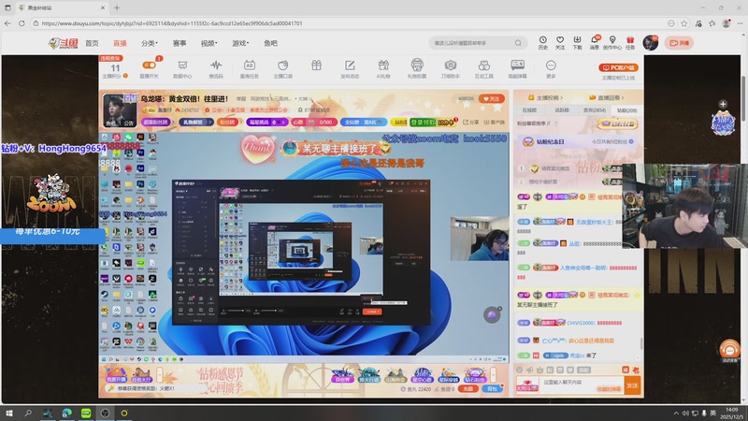Open 主播积分 score showing 11
Viewport: 748px width, 421px height.
(115, 71)
